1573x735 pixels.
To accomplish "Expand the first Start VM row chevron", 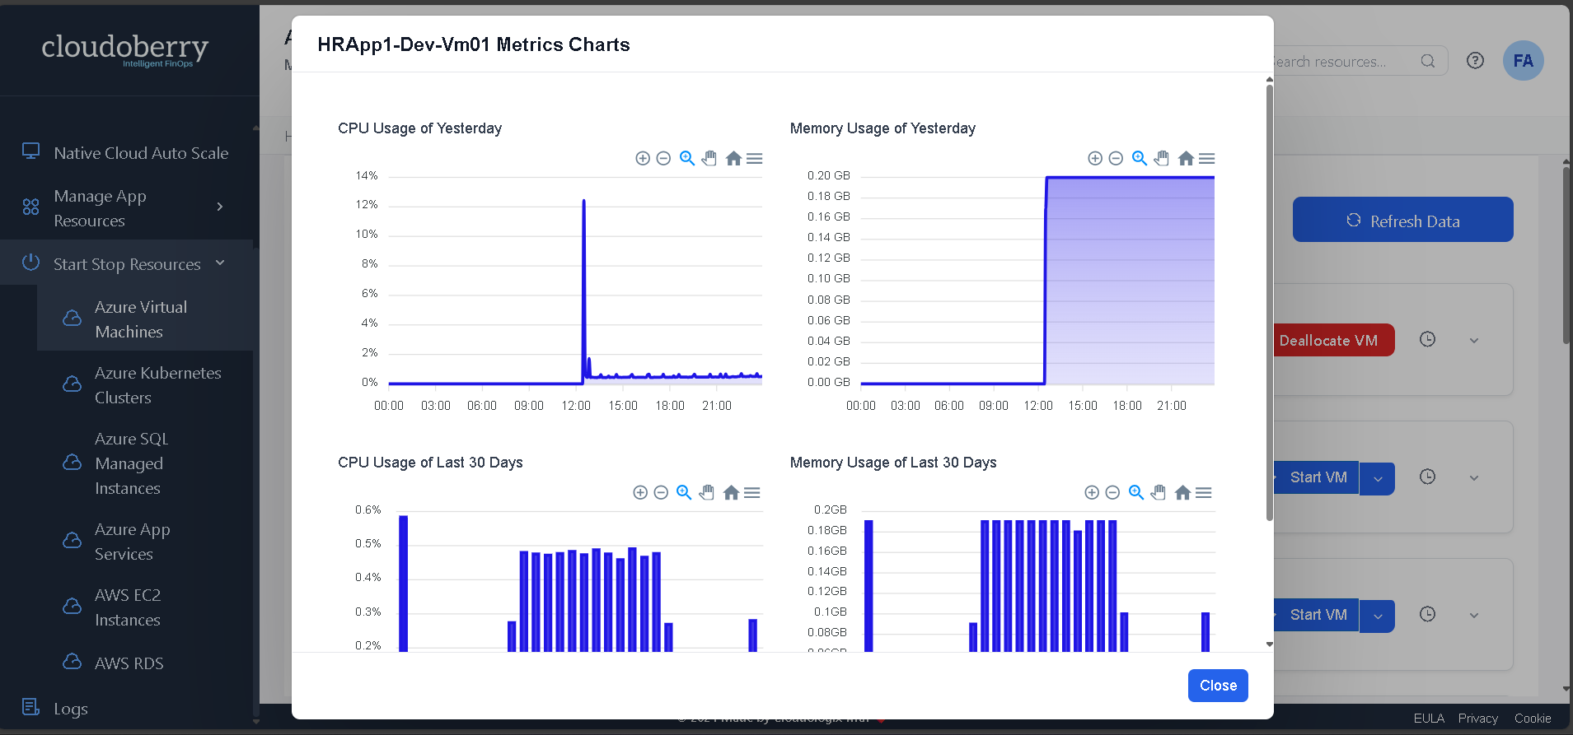I will tap(1474, 478).
